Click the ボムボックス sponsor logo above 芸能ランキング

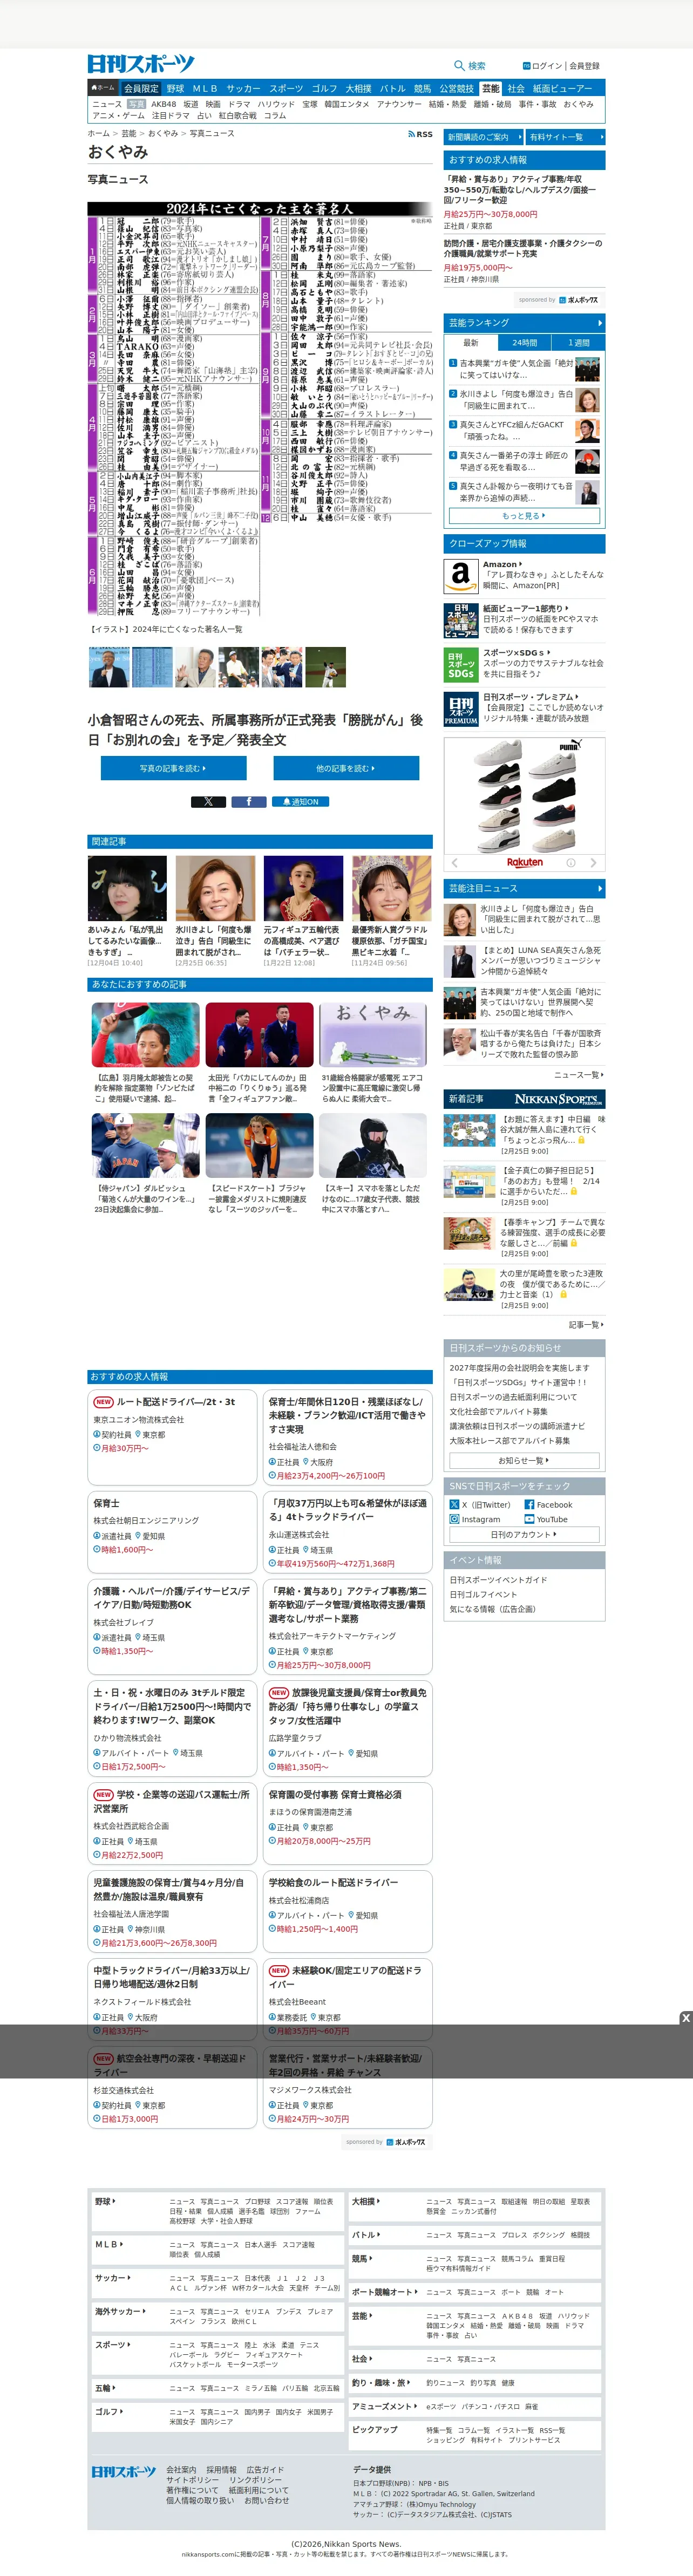pyautogui.click(x=579, y=300)
